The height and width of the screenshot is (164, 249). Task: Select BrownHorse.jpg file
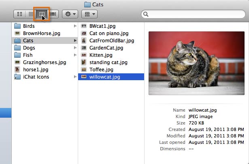point(41,33)
